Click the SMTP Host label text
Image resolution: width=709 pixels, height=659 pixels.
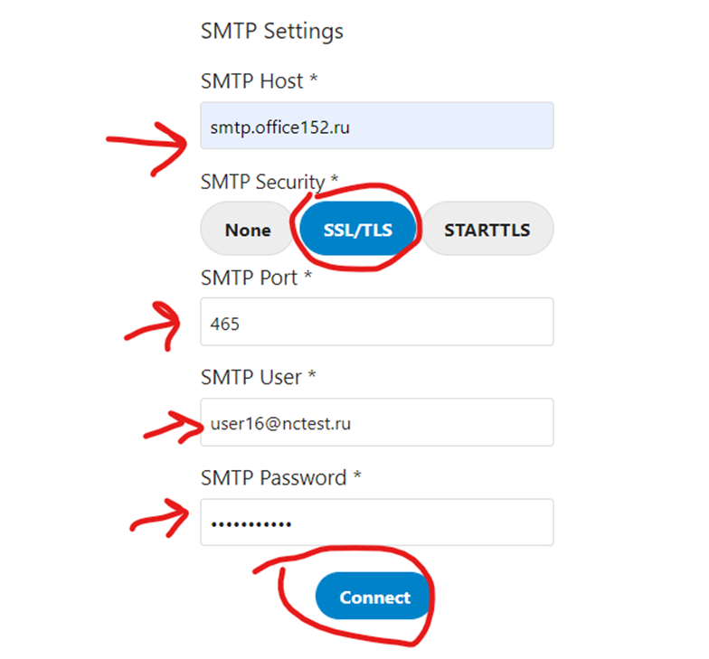click(x=251, y=81)
